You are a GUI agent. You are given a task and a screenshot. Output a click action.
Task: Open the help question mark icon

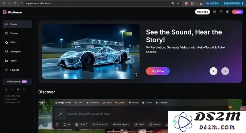[x=221, y=12]
